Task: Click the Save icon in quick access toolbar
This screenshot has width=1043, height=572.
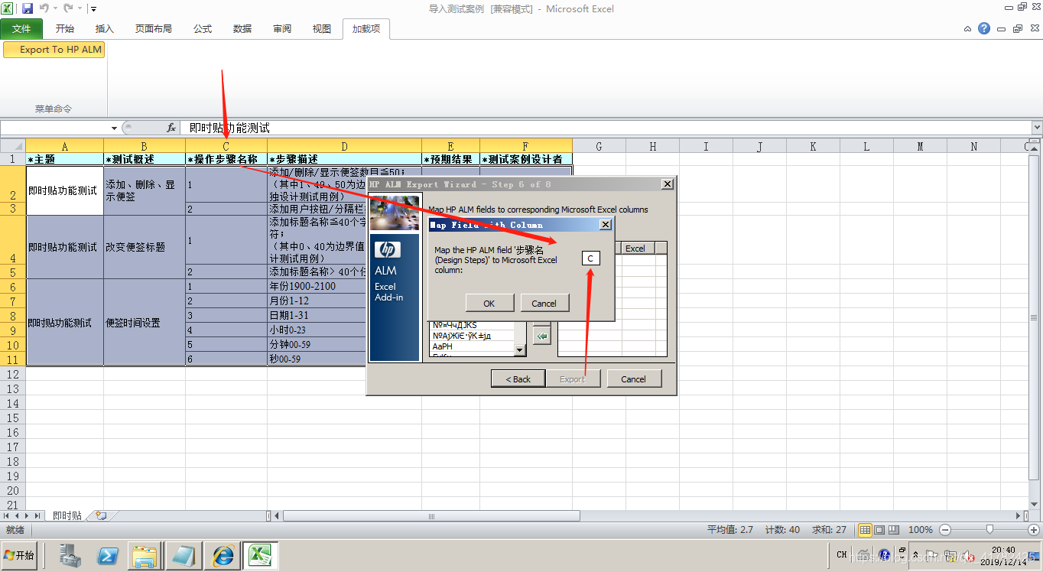Action: pyautogui.click(x=28, y=8)
